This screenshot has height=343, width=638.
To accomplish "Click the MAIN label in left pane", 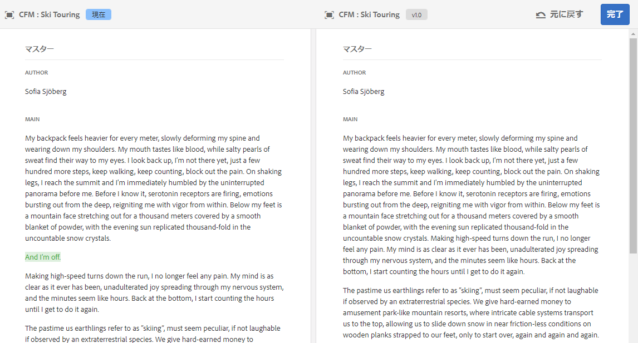I will [32, 119].
